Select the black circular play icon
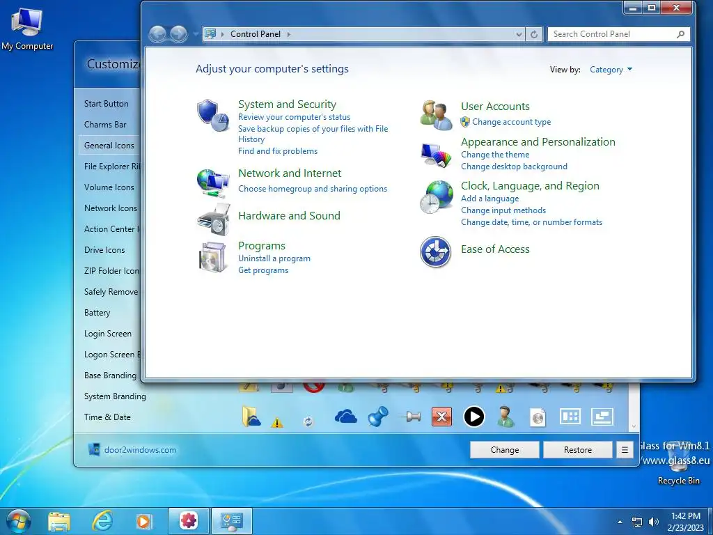The width and height of the screenshot is (713, 535). pyautogui.click(x=473, y=417)
